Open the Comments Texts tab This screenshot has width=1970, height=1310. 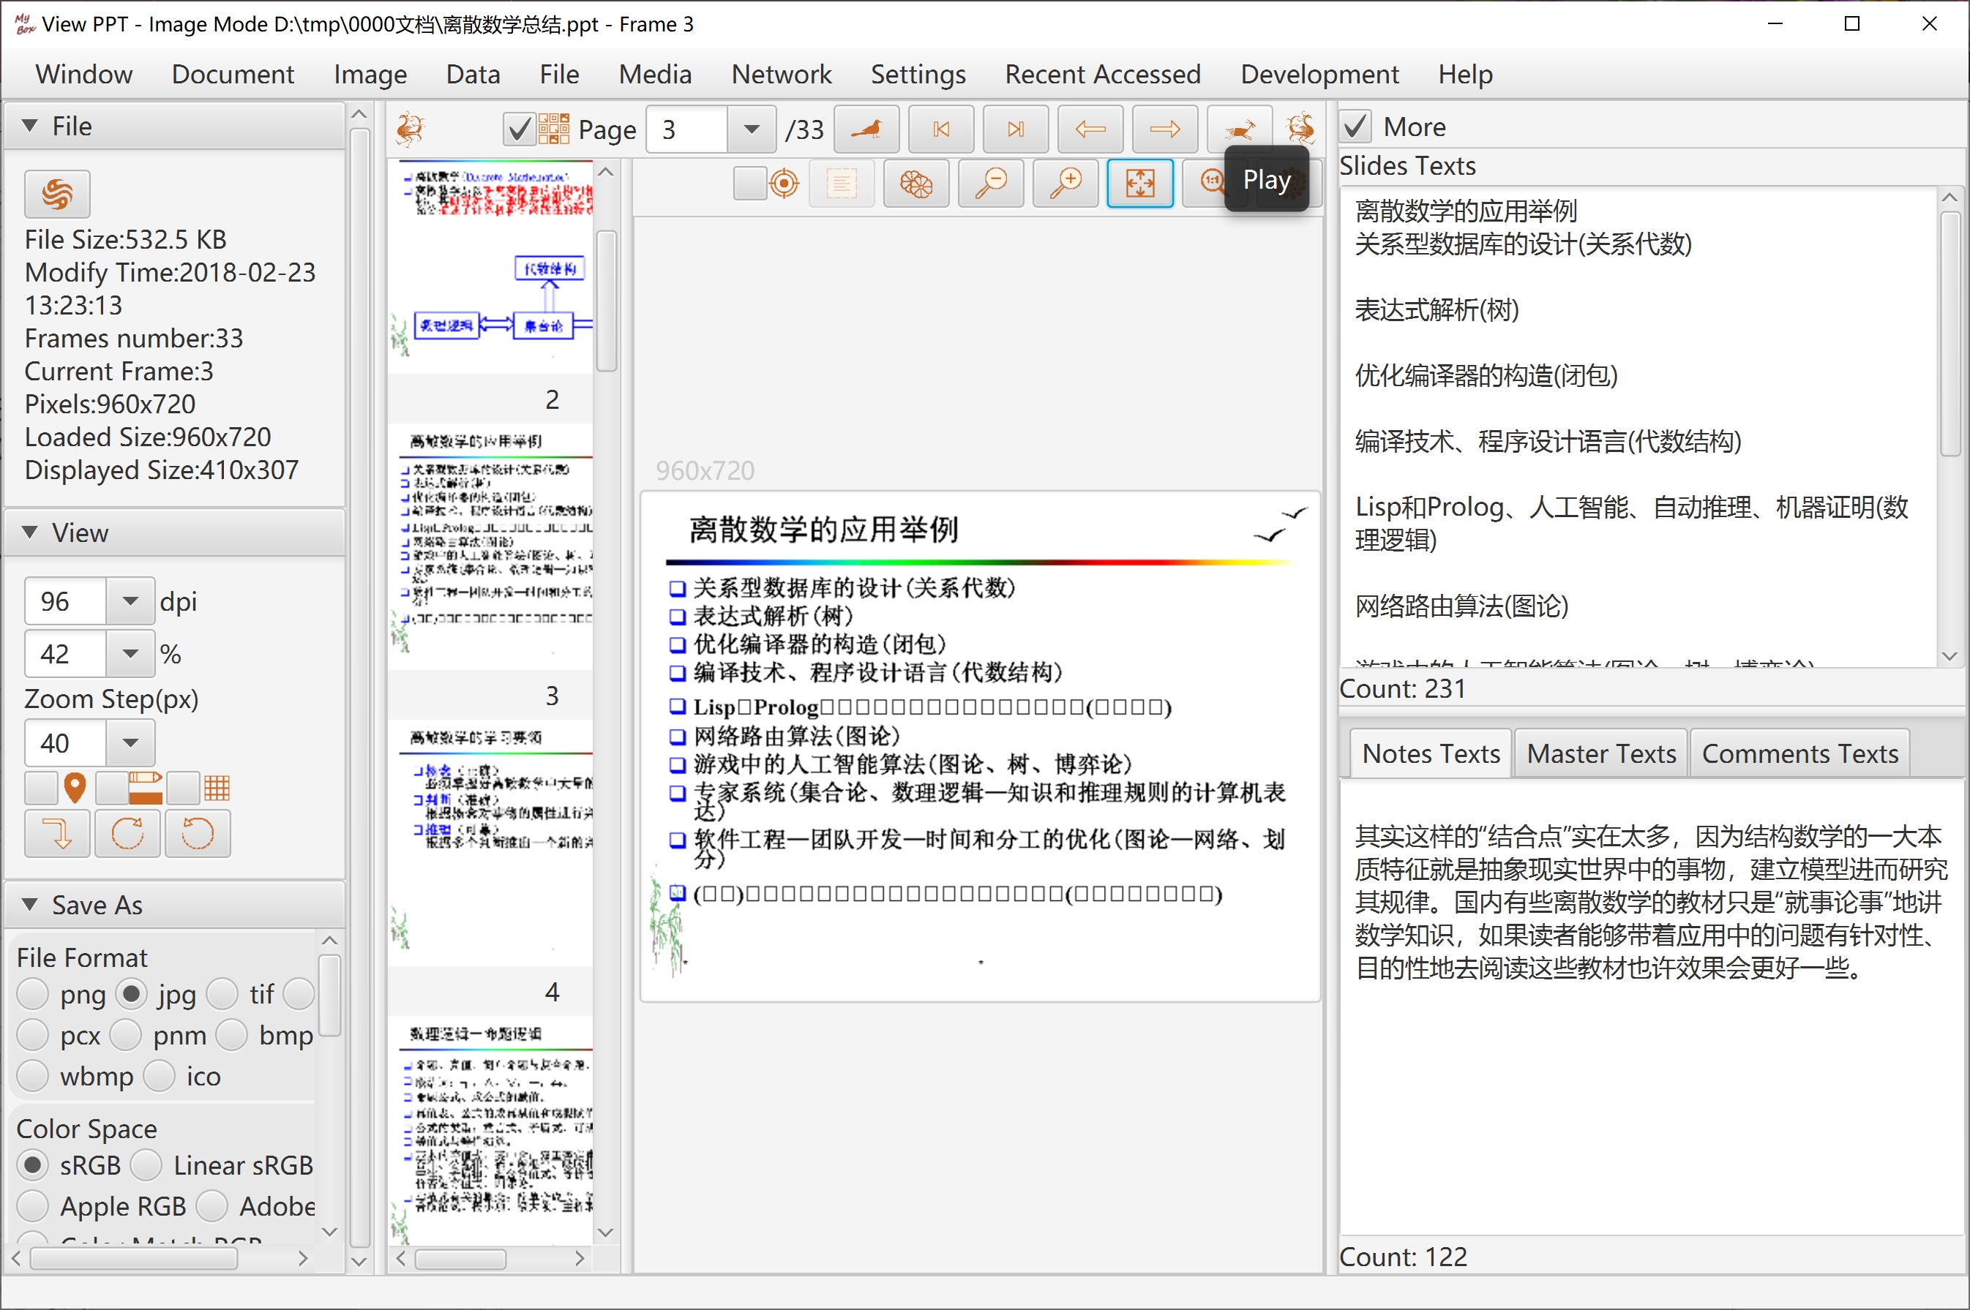tap(1799, 753)
